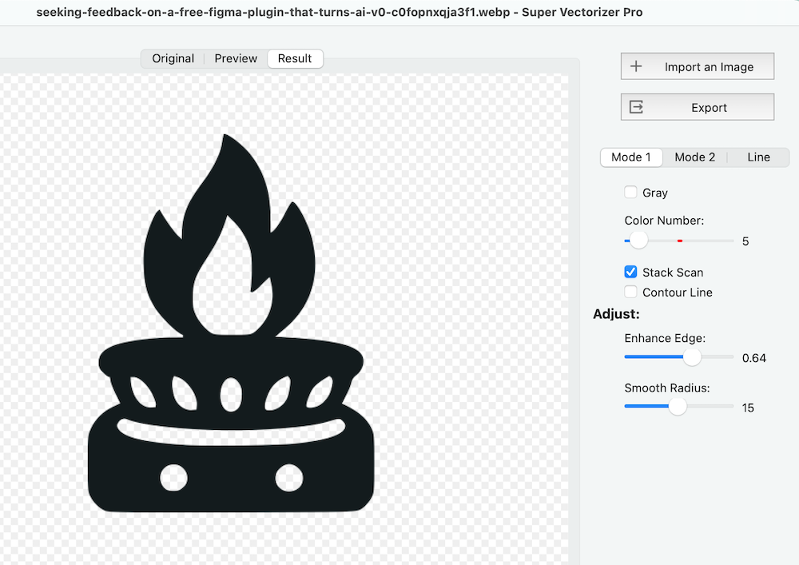This screenshot has height=565, width=799.
Task: Click the filename in the title bar
Action: point(276,13)
